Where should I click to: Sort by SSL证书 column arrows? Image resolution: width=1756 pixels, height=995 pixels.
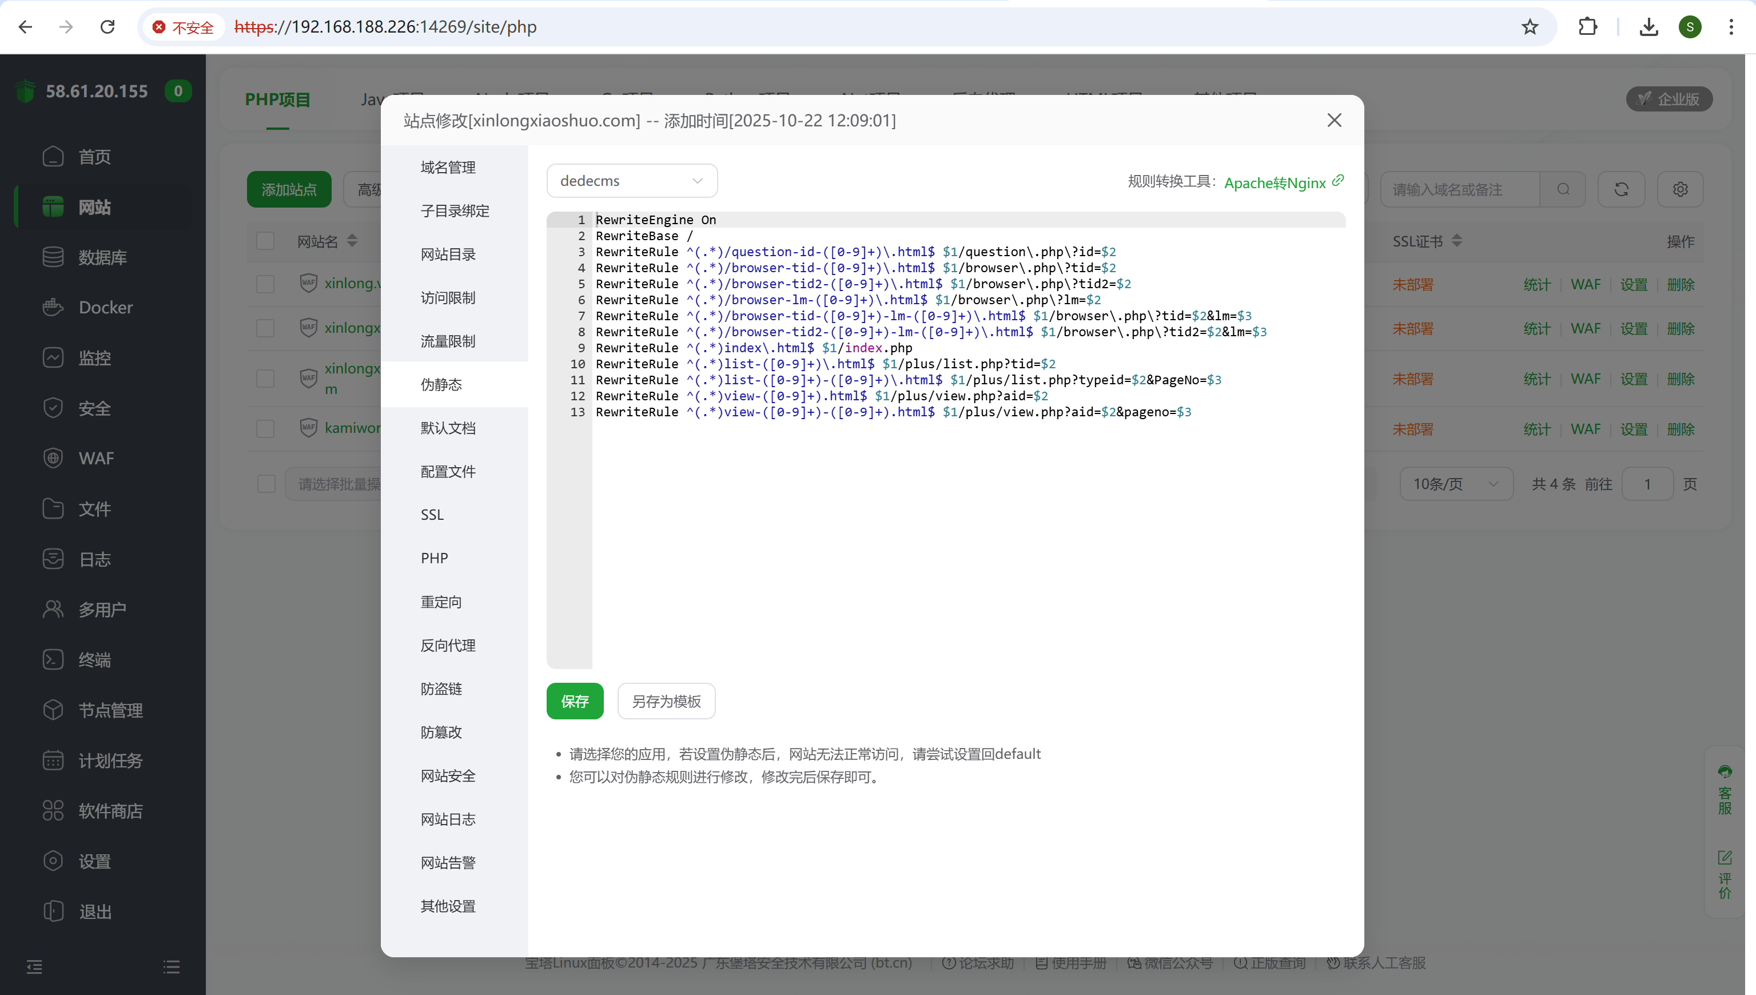click(x=1457, y=241)
